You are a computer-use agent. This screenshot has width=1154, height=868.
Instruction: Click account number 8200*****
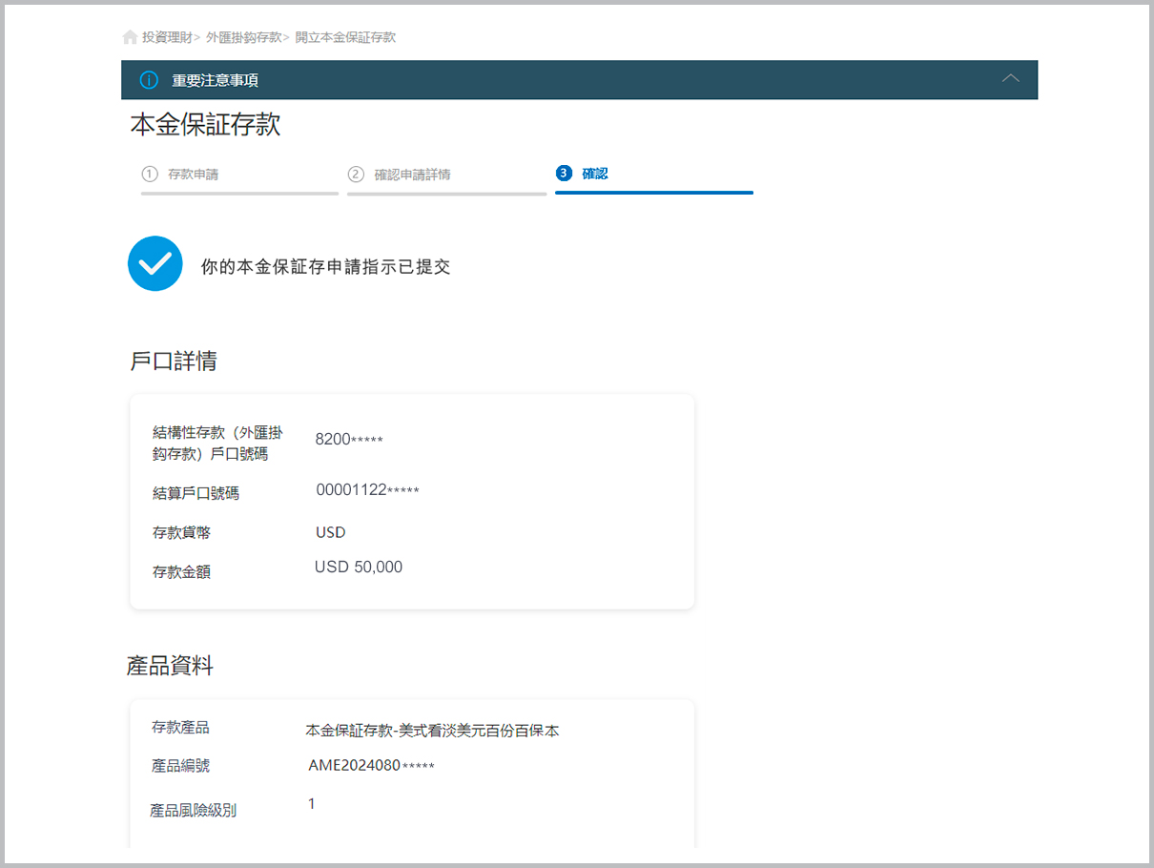point(349,440)
